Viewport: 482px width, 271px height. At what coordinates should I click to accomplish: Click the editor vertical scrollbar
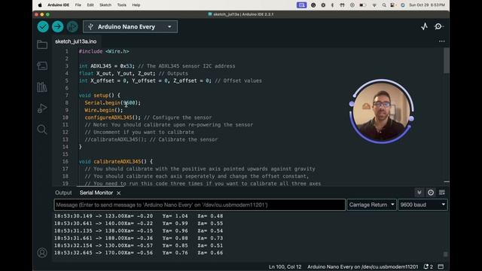[447, 61]
